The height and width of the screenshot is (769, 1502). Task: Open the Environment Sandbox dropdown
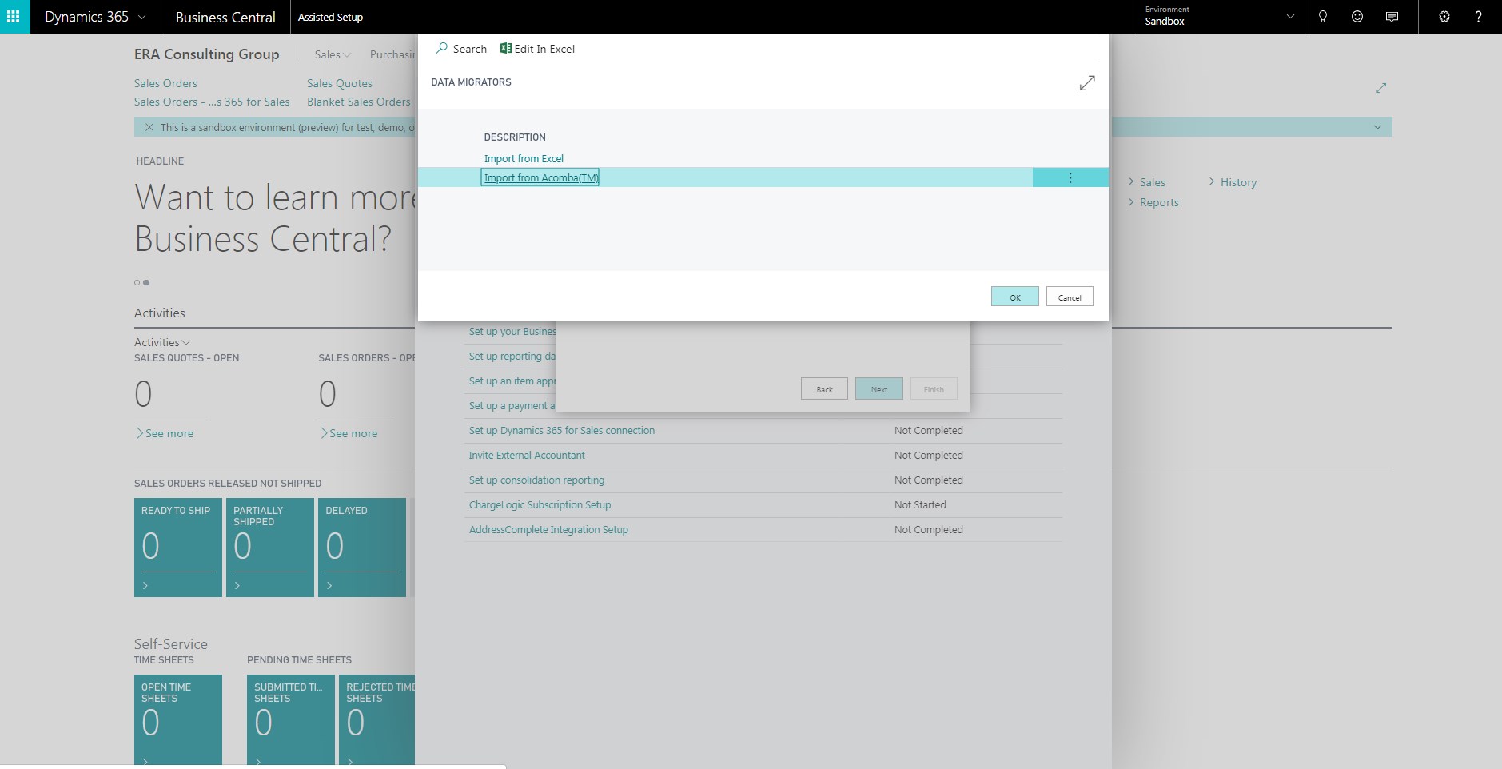(1289, 17)
